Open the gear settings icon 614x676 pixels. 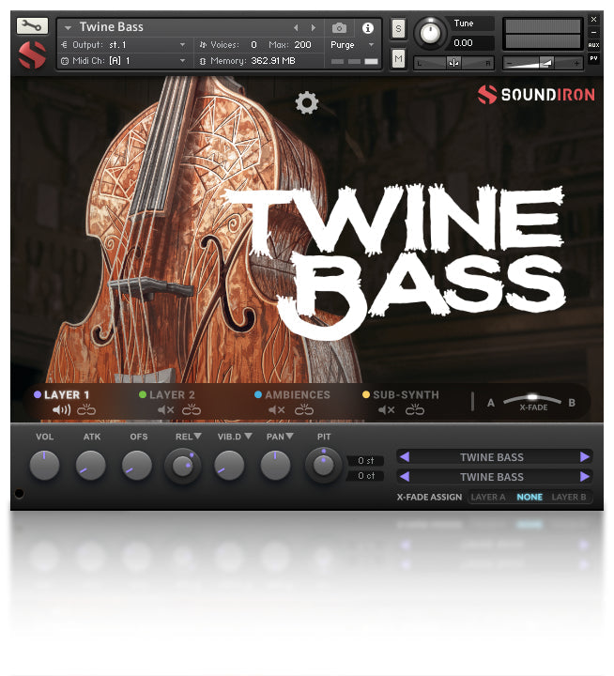pyautogui.click(x=307, y=103)
